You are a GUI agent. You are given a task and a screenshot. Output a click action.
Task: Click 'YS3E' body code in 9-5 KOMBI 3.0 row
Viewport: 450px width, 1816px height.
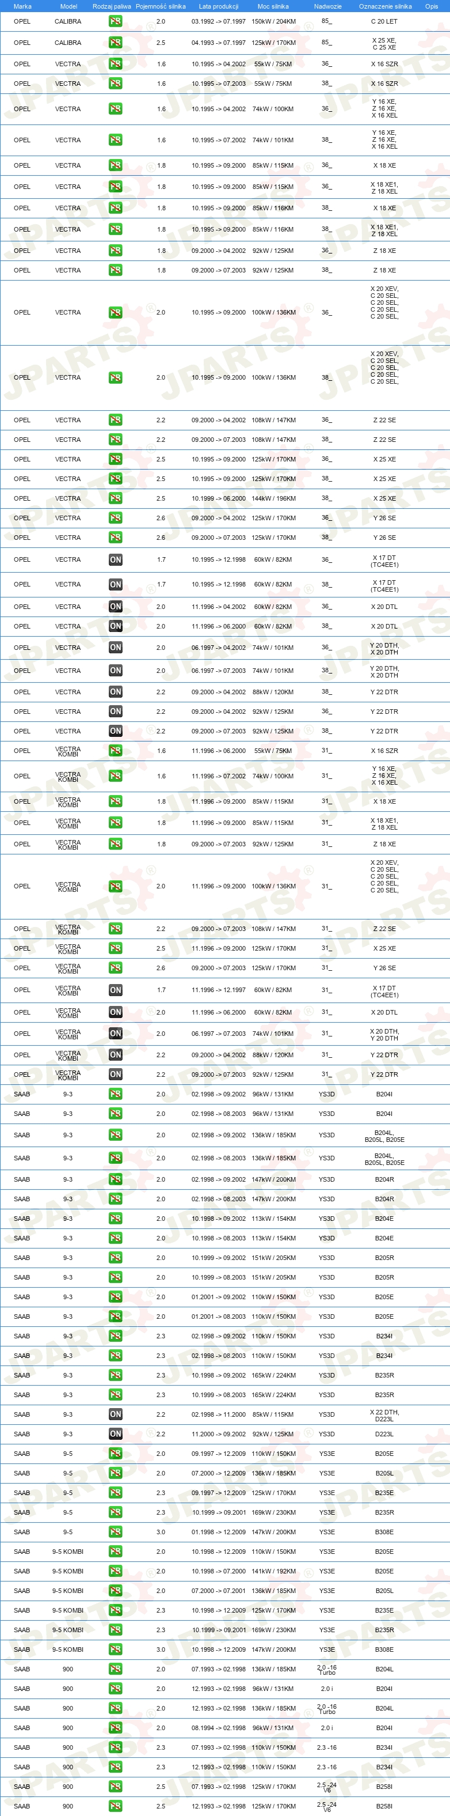(x=327, y=1649)
